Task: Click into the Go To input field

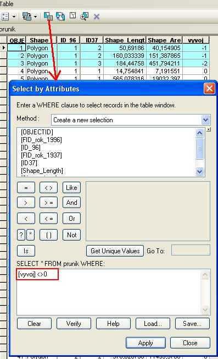Action: 191,250
